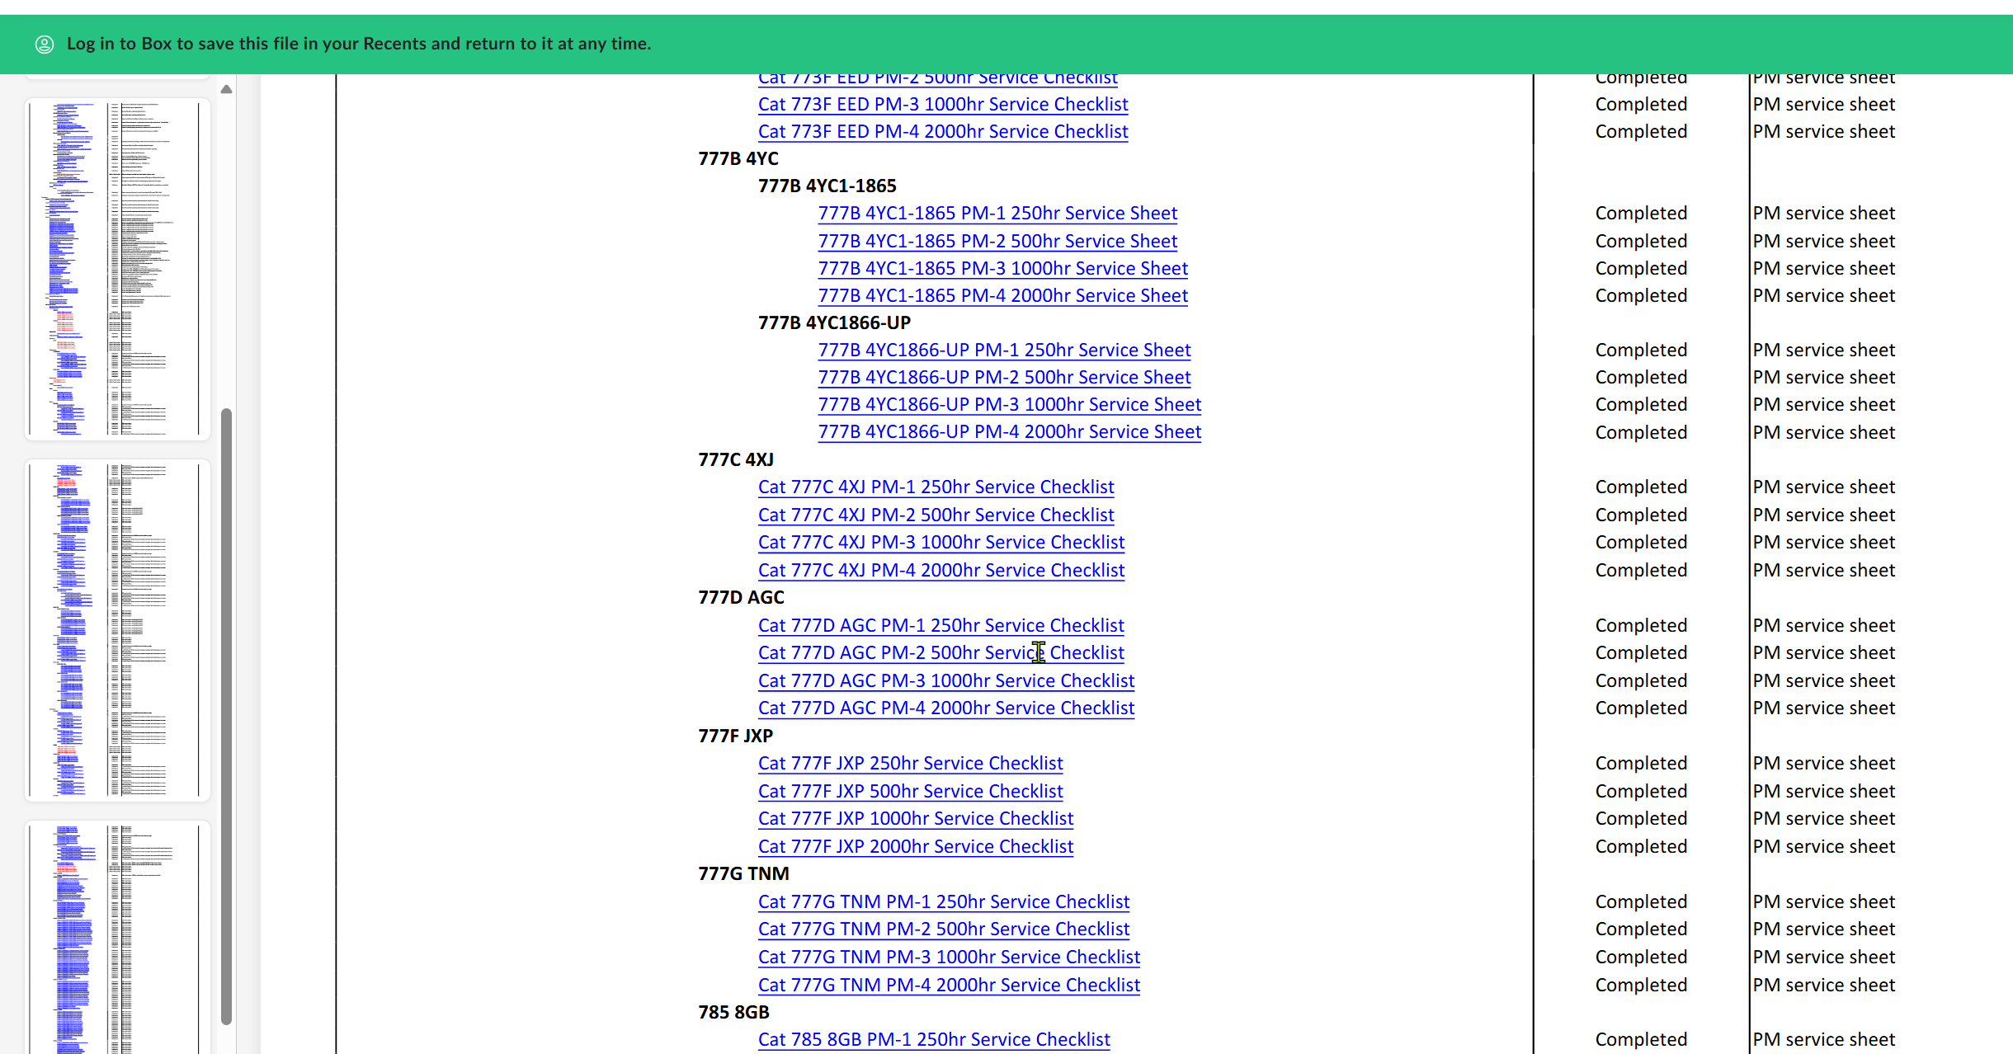Open Cat 777D AGC PM-4 2000hr Service Checklist

pyautogui.click(x=946, y=708)
